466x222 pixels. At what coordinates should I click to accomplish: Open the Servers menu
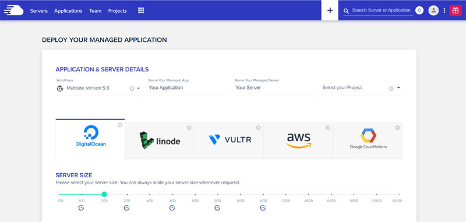tap(38, 11)
